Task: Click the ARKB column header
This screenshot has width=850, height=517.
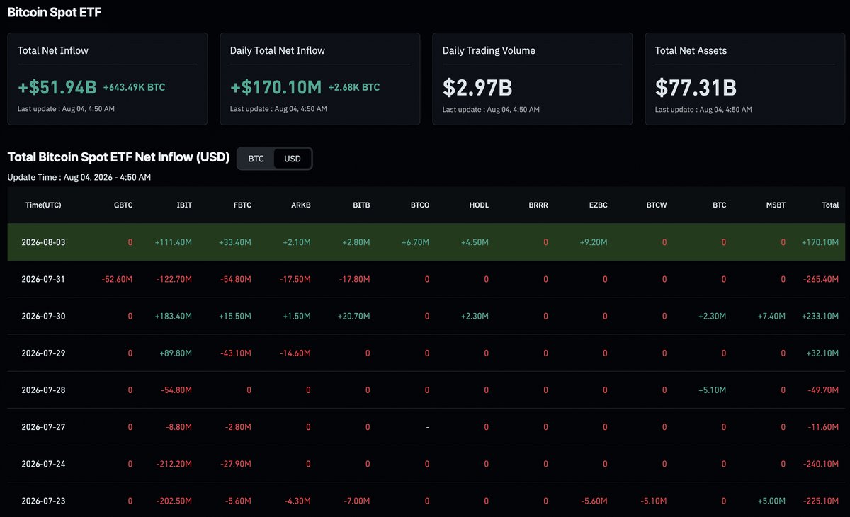Action: (301, 205)
